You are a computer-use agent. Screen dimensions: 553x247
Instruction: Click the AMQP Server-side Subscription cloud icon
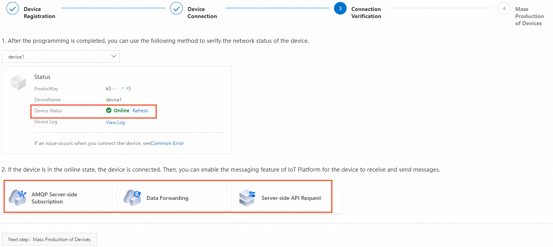[x=17, y=198]
